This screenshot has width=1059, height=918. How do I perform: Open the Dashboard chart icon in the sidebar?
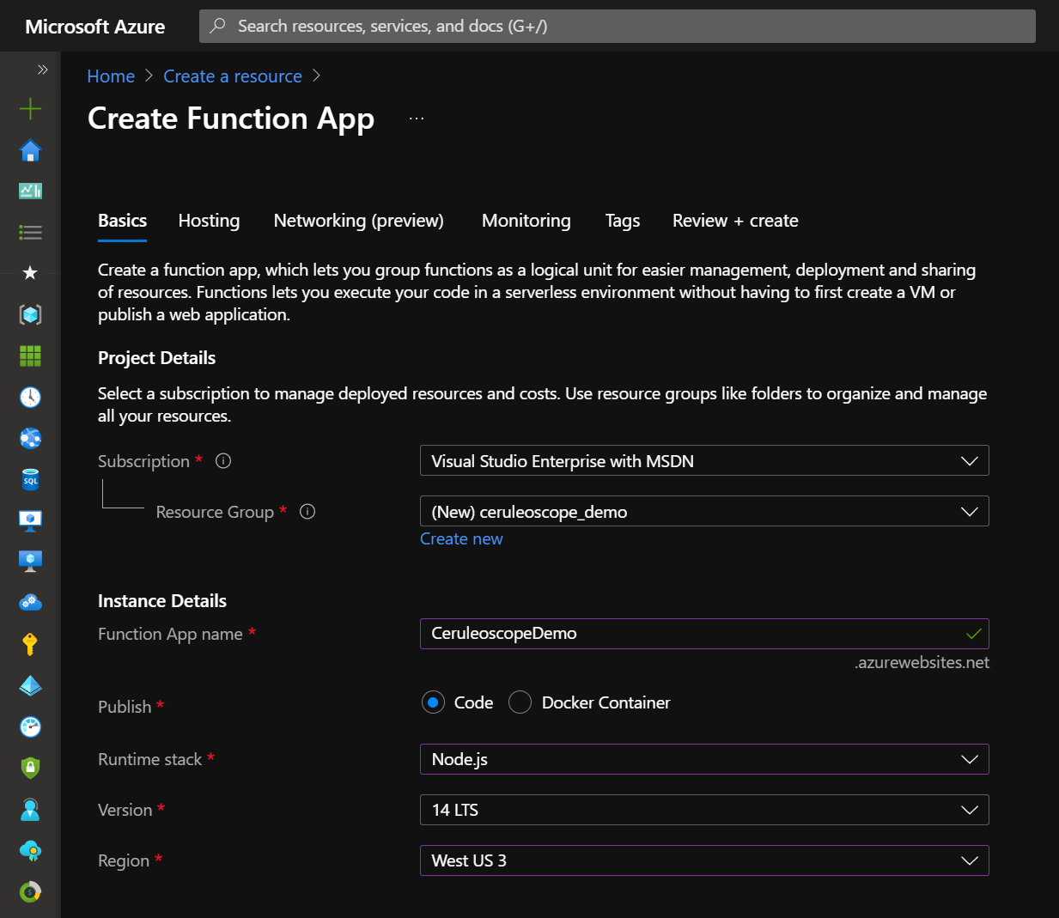pyautogui.click(x=30, y=191)
